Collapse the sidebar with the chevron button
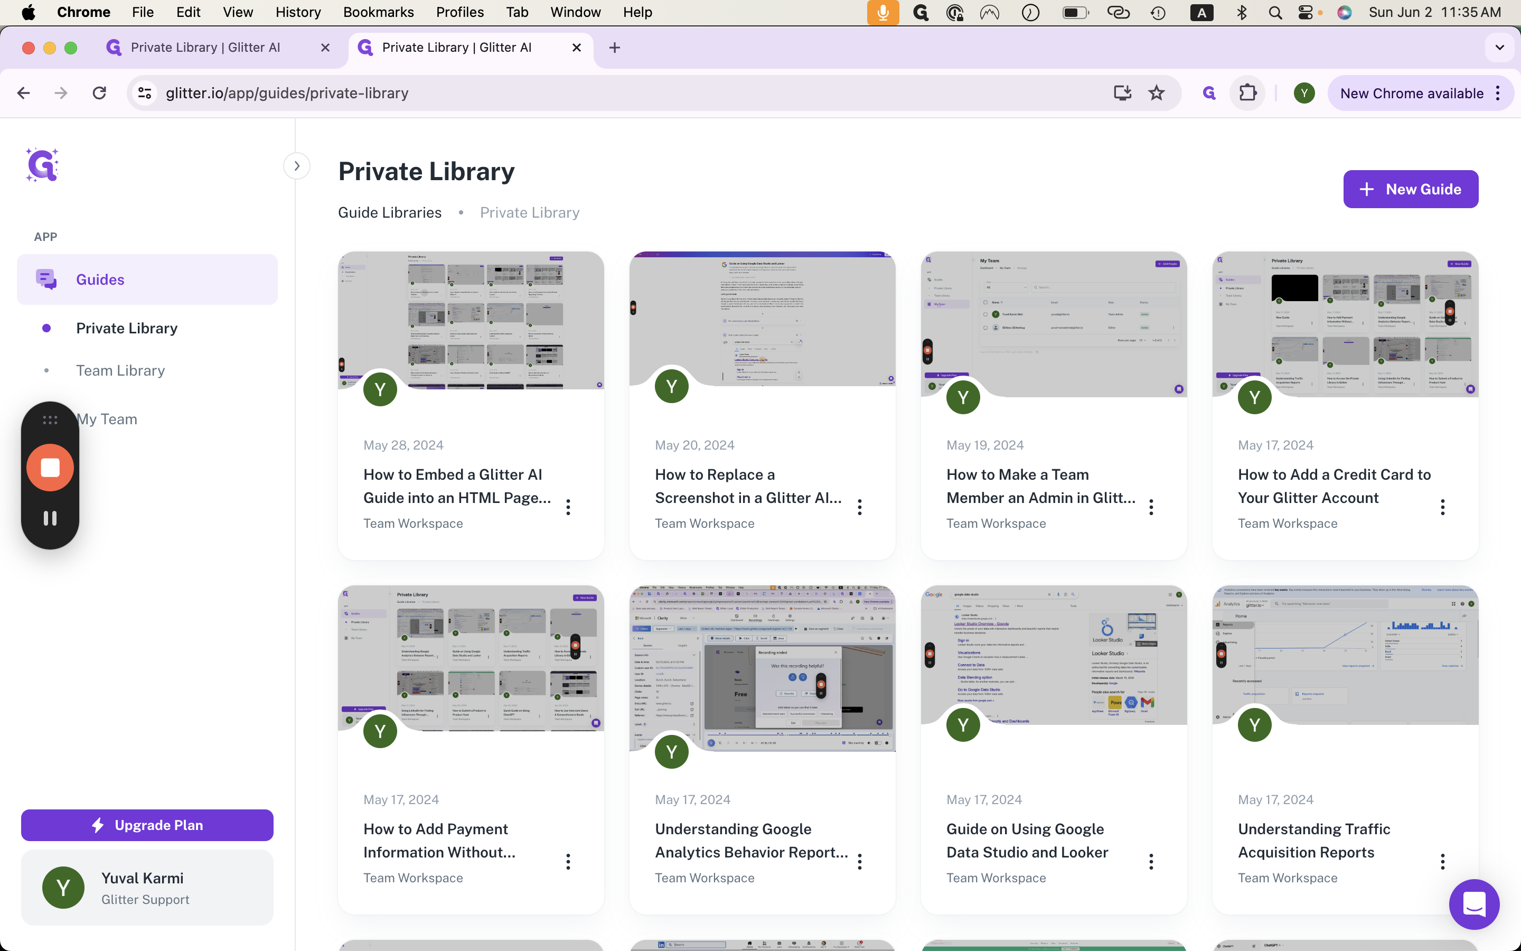Screen dimensions: 1521x951 click(297, 166)
